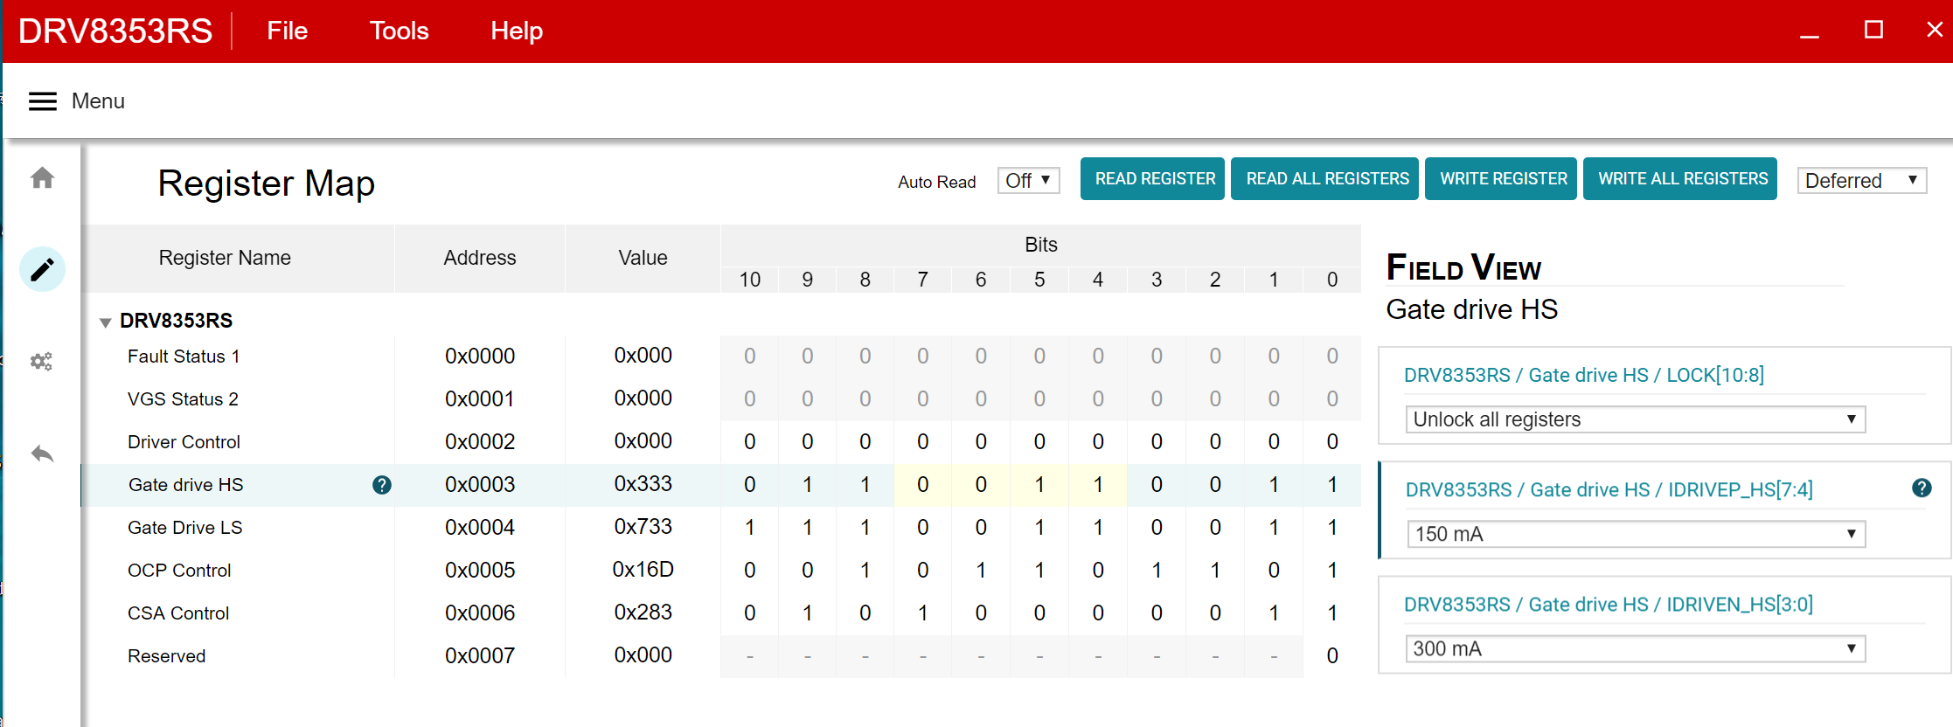The image size is (1953, 727).
Task: Collapse the DRV8353RS register group
Action: pyautogui.click(x=105, y=322)
